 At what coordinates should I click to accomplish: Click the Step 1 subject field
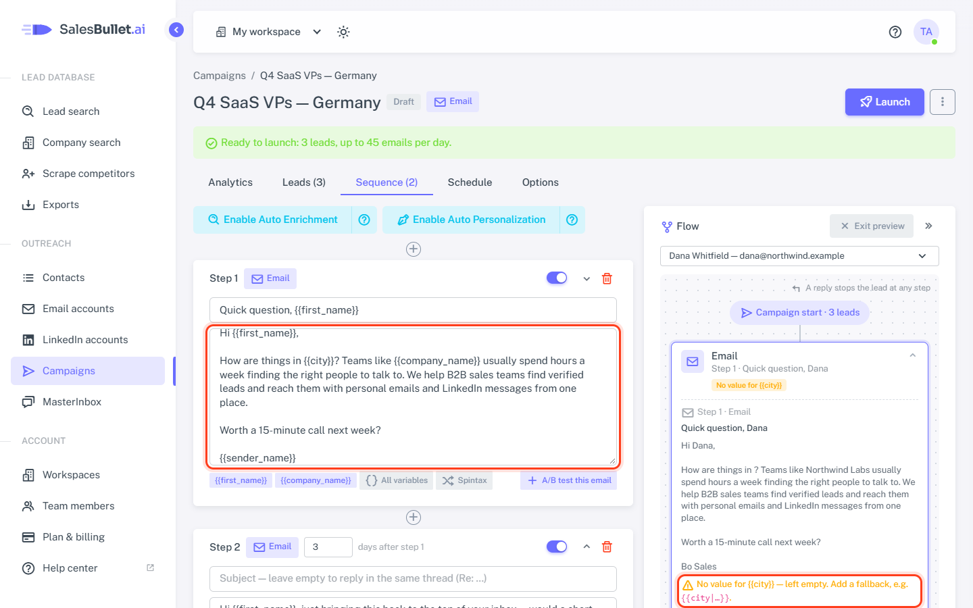[413, 310]
